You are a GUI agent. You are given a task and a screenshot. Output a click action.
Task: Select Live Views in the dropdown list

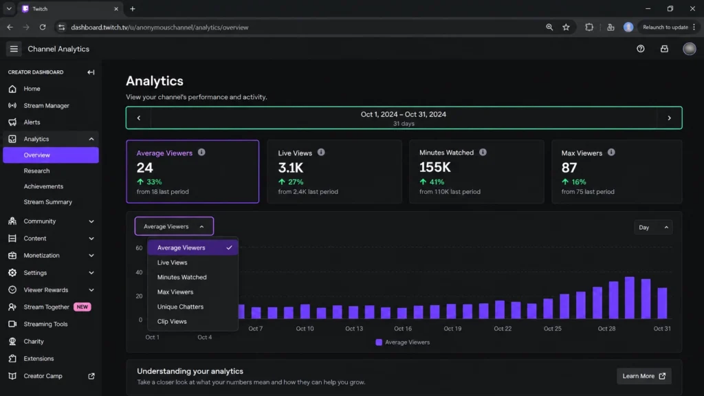192,263
